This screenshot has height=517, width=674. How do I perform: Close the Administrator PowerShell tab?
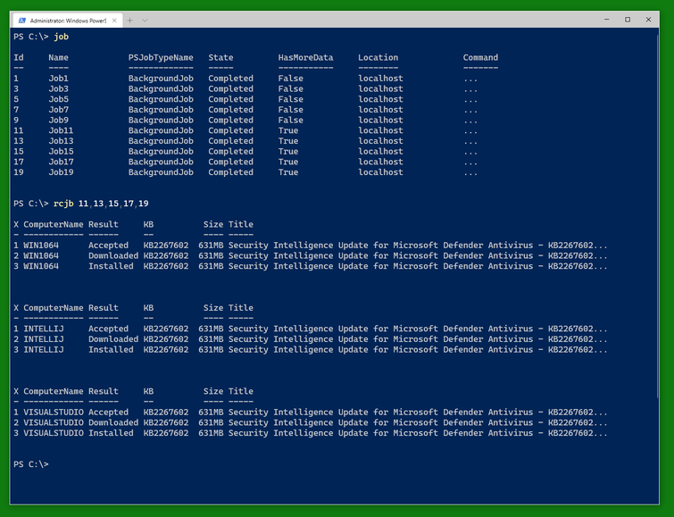[x=114, y=21]
